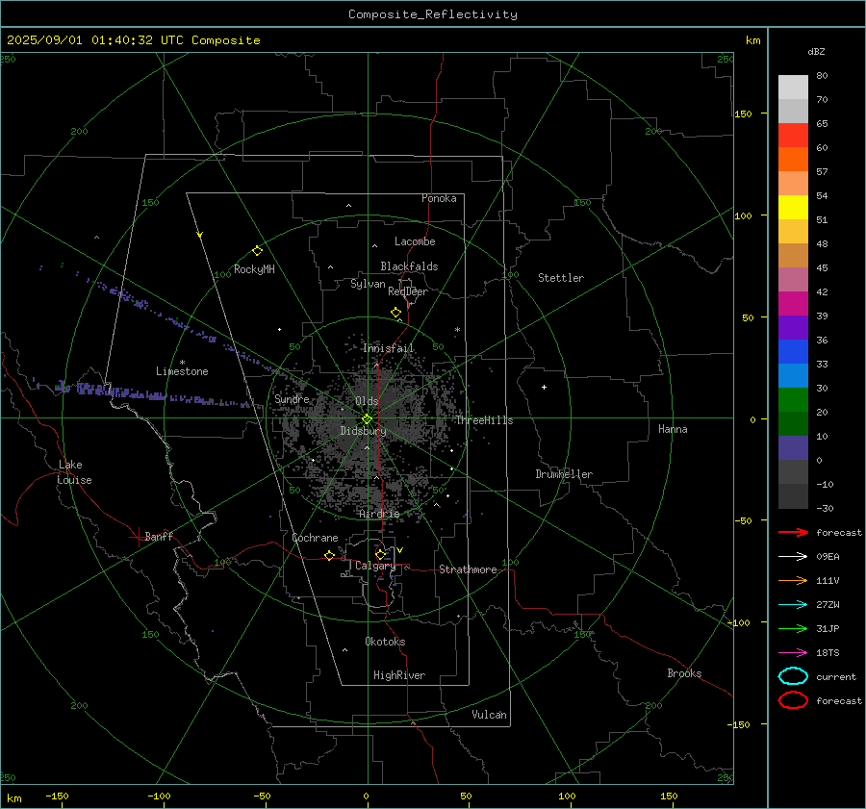Click the Composite_Reflectivity title

433,14
